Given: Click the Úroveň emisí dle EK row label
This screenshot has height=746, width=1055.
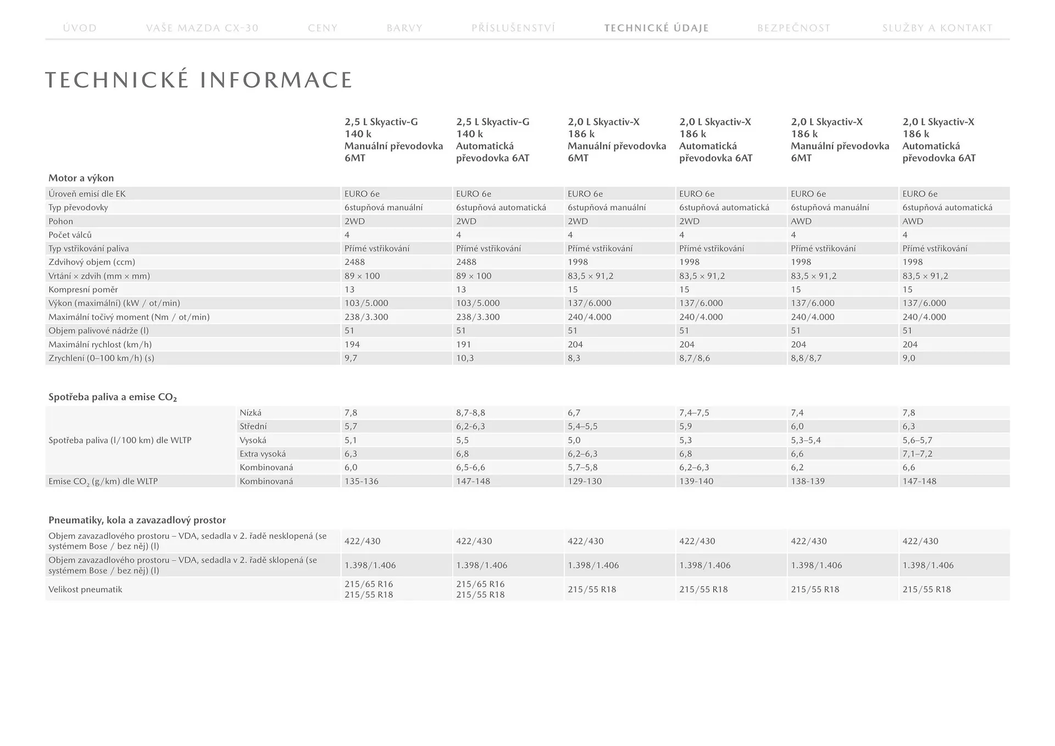Looking at the screenshot, I should click(x=87, y=194).
